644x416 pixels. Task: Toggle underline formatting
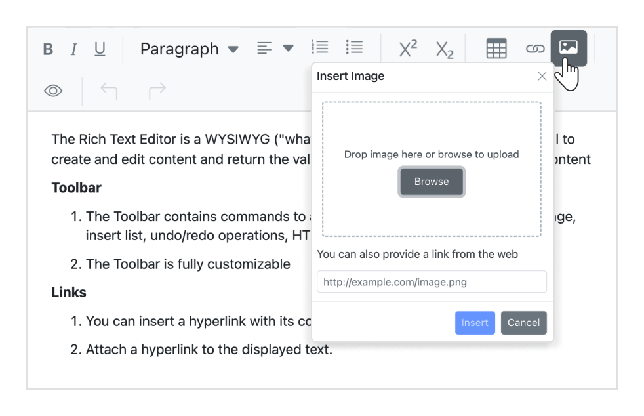100,48
